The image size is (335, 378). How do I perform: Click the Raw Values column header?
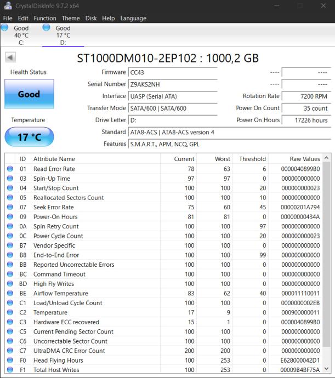point(305,159)
